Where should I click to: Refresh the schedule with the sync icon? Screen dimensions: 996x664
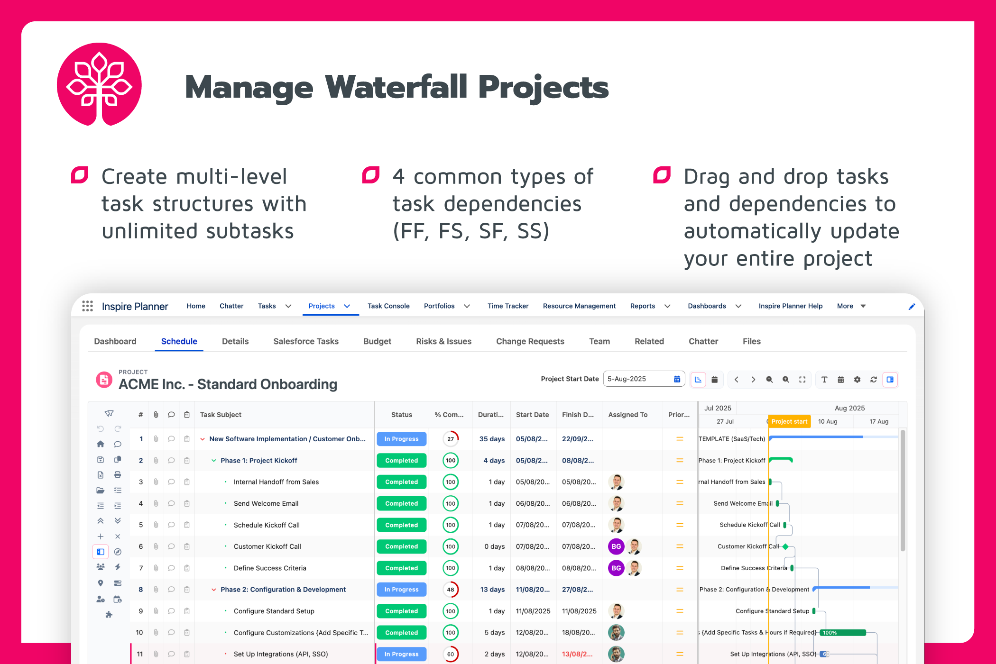874,380
